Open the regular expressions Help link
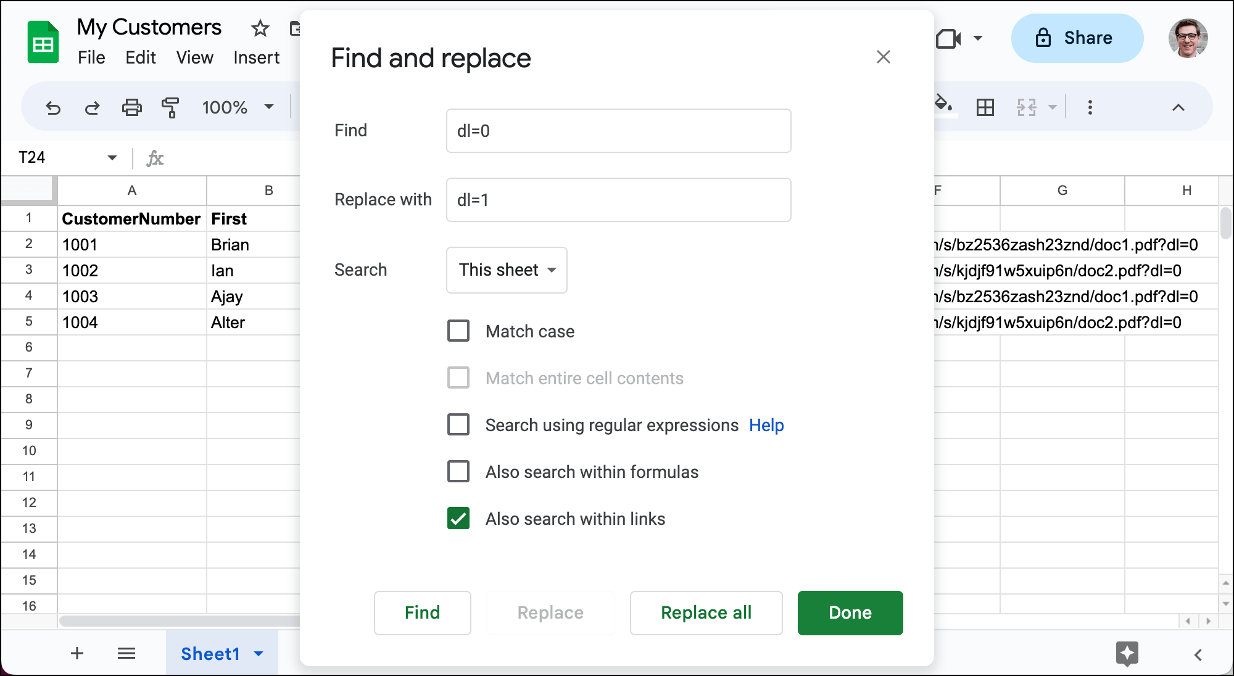 pyautogui.click(x=766, y=425)
